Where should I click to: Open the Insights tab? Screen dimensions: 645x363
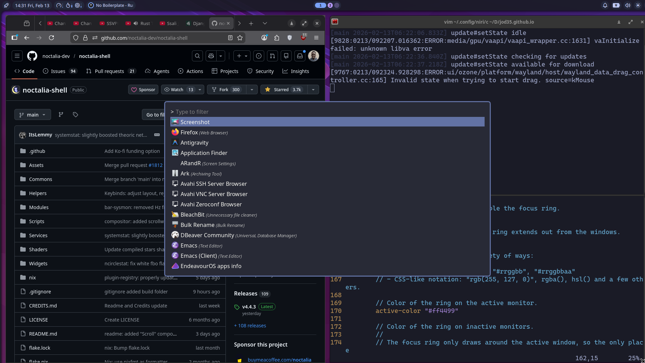tap(296, 71)
